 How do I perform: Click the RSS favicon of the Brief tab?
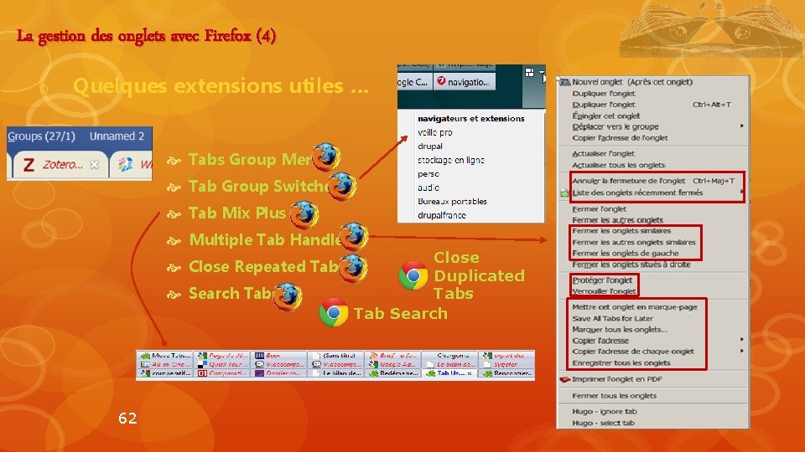pos(374,355)
